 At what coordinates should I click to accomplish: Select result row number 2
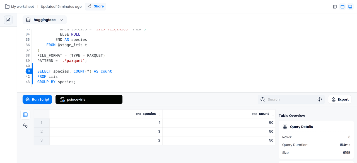pos(42,132)
